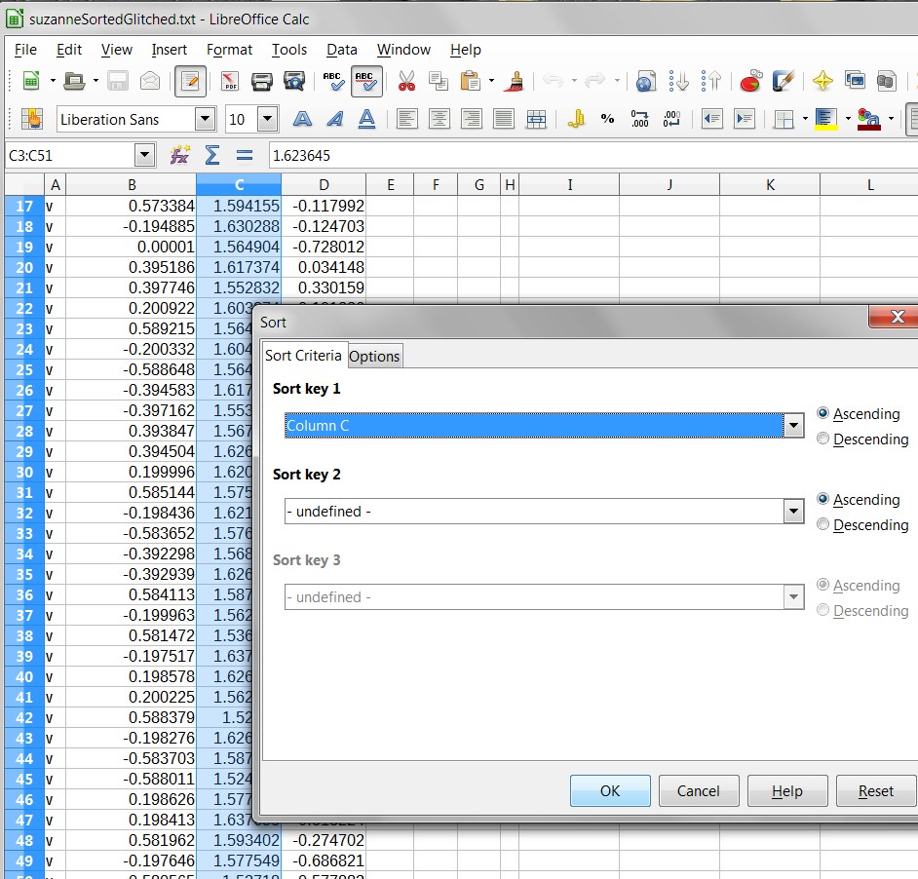918x879 pixels.
Task: Click Cancel in the Sort dialog
Action: (x=699, y=791)
